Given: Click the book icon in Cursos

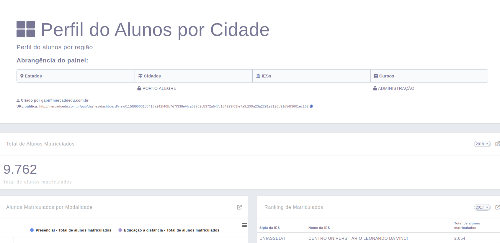Looking at the screenshot, I should pyautogui.click(x=376, y=76).
